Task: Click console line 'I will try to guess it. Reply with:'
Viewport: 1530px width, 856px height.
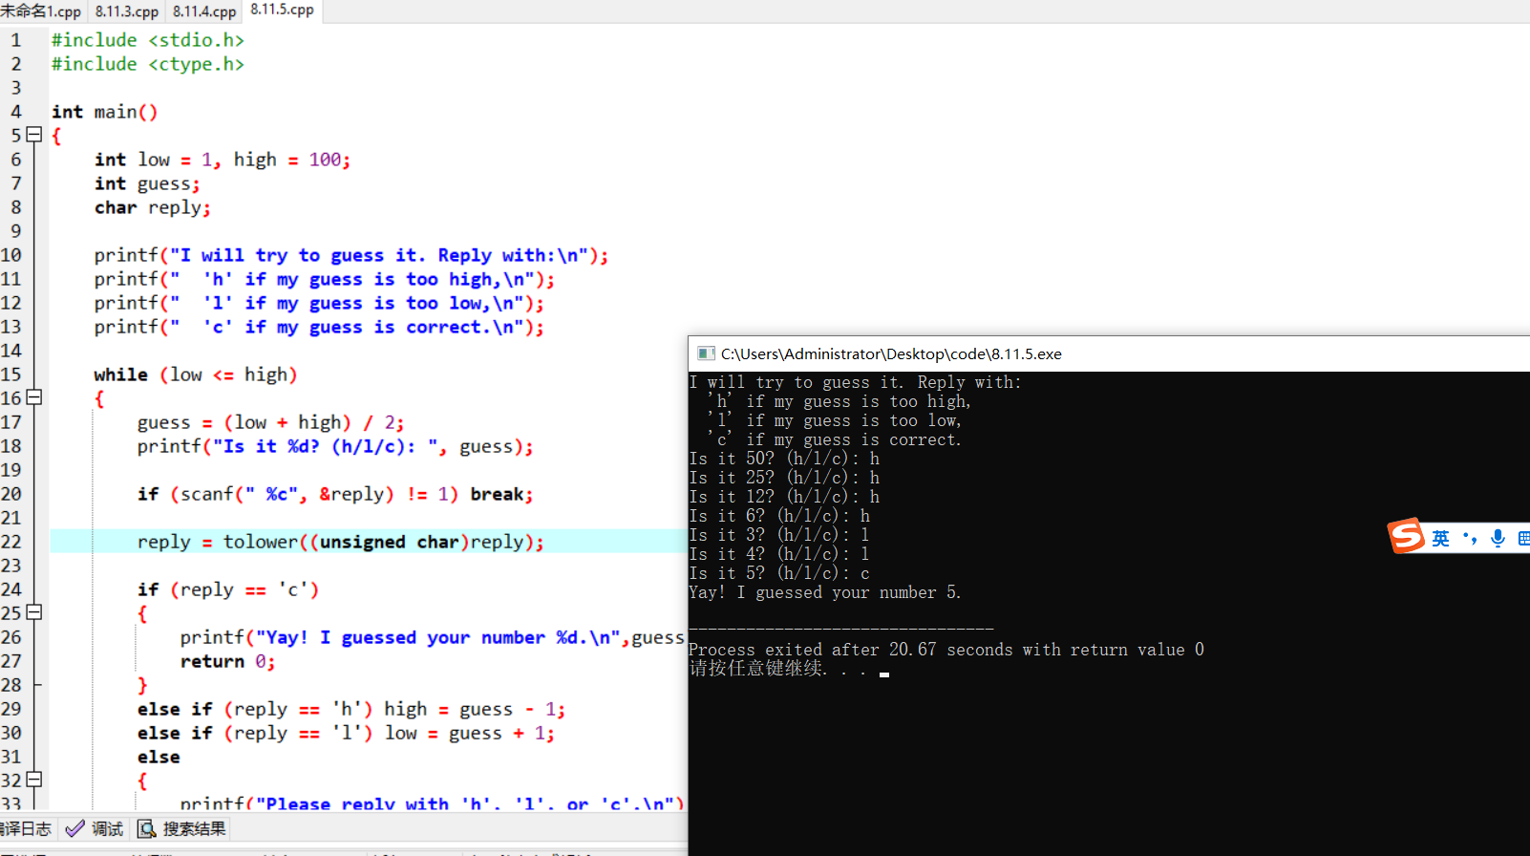Action: 855,382
